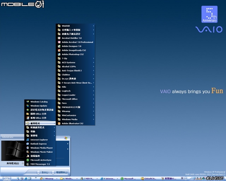The image size is (226, 181).
Task: Click the 所有程式(P) All Programs button
Action: [x=13, y=163]
